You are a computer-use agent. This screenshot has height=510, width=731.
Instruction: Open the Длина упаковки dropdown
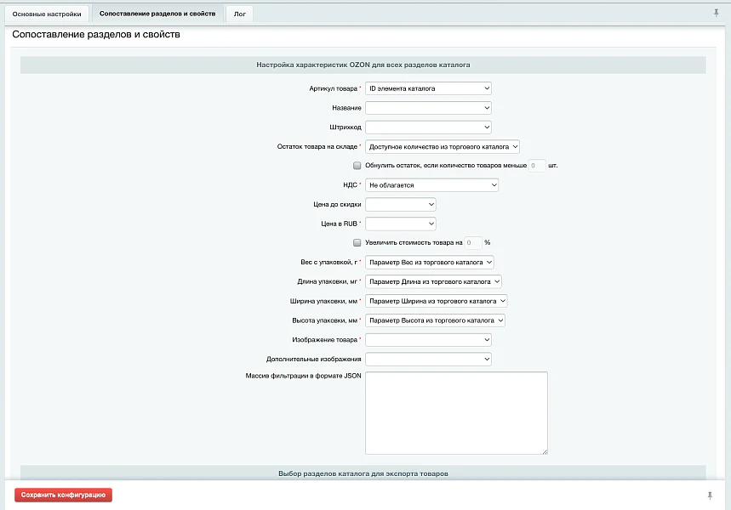click(433, 282)
